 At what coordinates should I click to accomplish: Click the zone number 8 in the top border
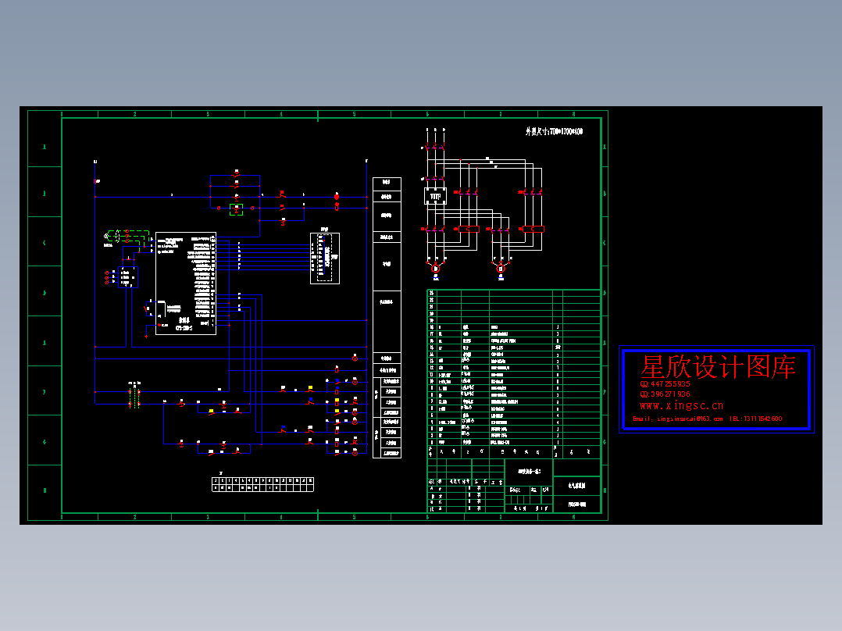tap(573, 114)
